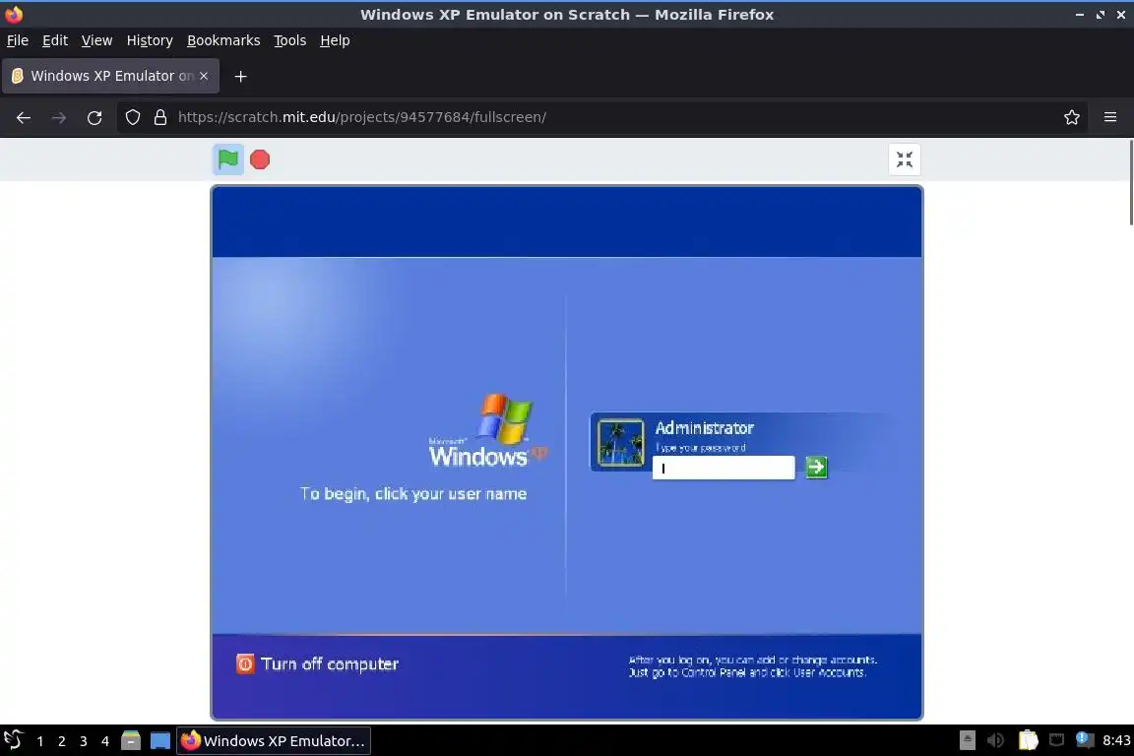
Task: Open the File menu
Action: click(x=18, y=40)
